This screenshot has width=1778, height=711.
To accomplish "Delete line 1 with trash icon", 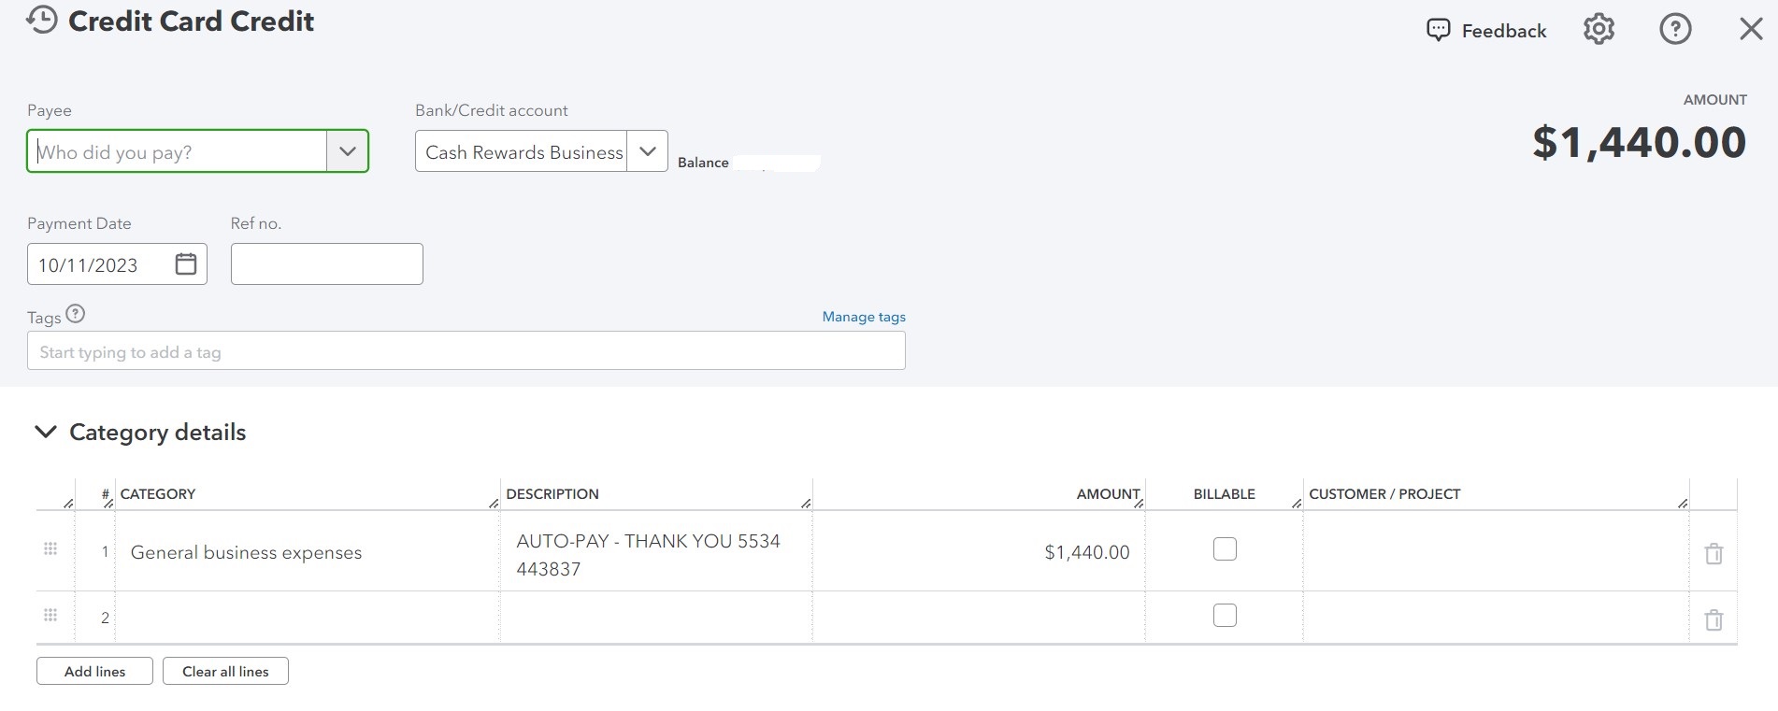I will click(1713, 554).
